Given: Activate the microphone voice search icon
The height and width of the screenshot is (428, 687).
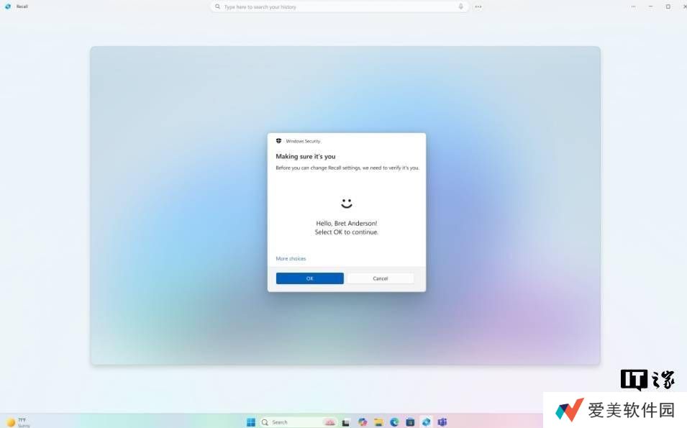Looking at the screenshot, I should click(x=460, y=6).
